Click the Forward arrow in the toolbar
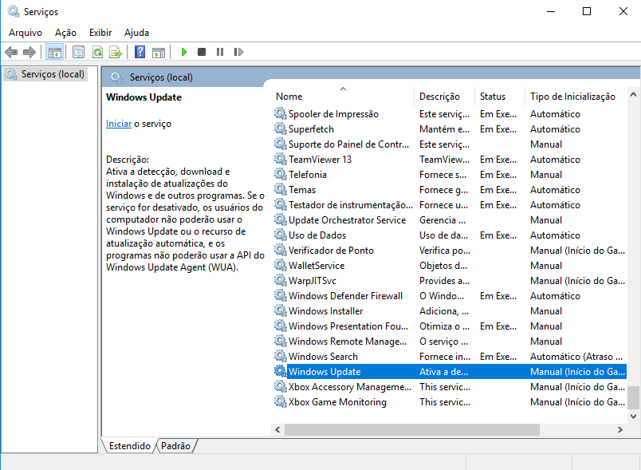Viewport: 641px width, 470px height. click(29, 53)
